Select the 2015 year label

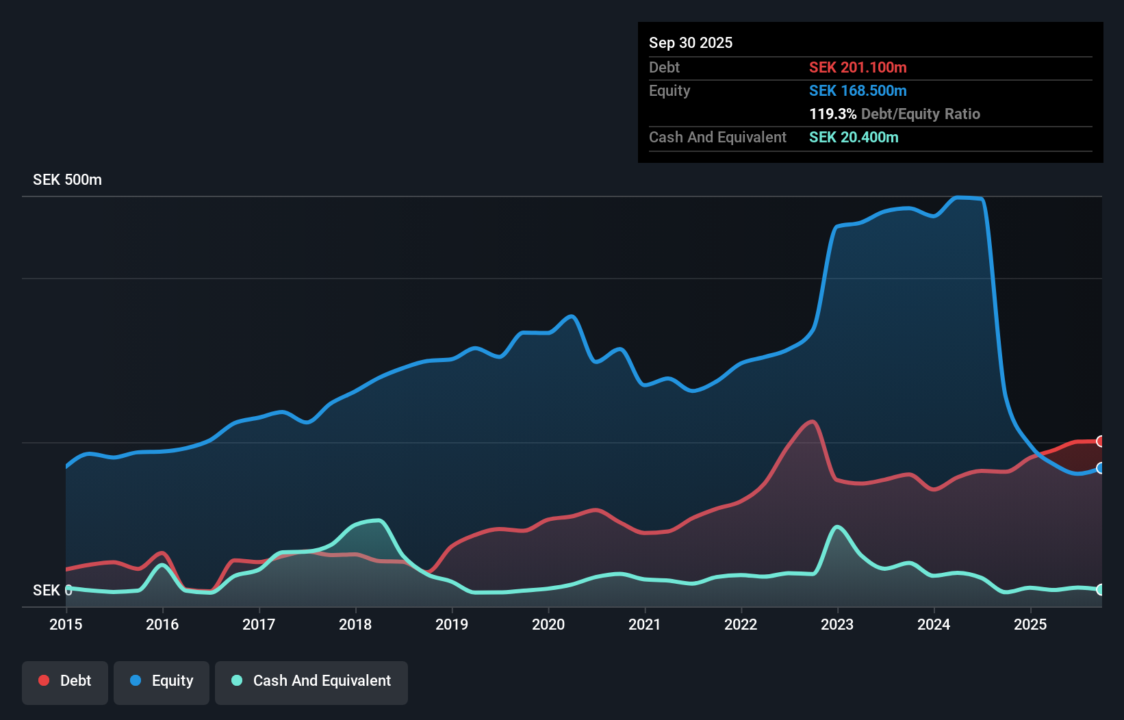coord(66,624)
